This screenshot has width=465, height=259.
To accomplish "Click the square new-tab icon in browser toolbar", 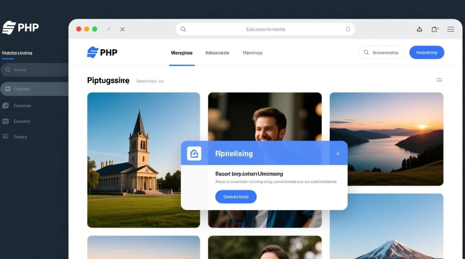I will coord(435,29).
